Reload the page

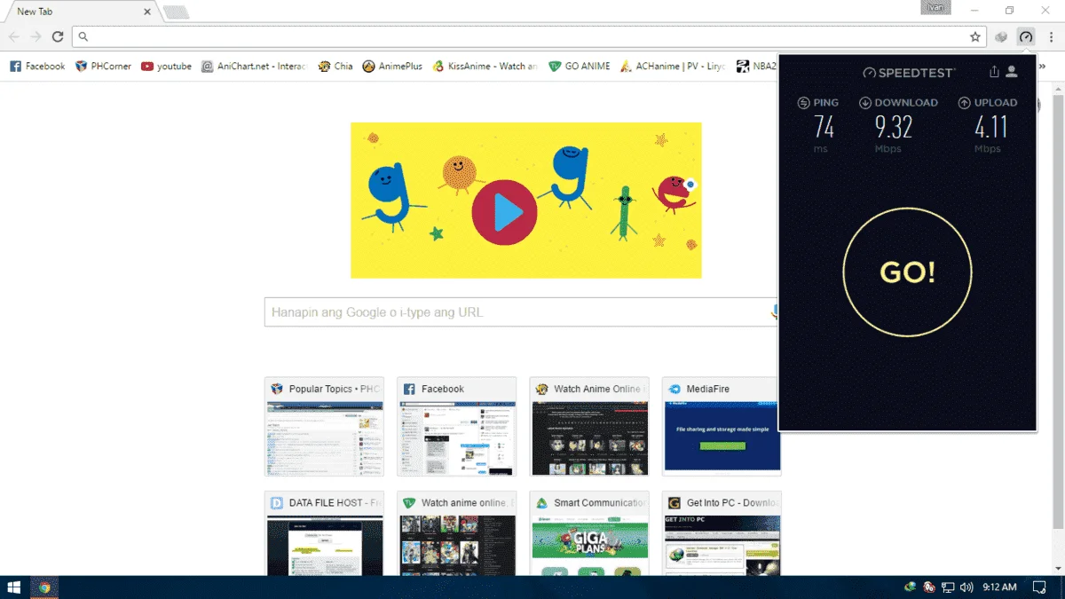coord(58,36)
